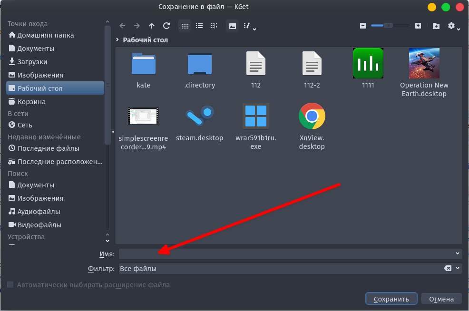Go forward with the right arrow icon
469x311 pixels.
(x=137, y=26)
